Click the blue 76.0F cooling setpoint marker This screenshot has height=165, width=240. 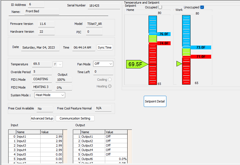[x=164, y=34]
